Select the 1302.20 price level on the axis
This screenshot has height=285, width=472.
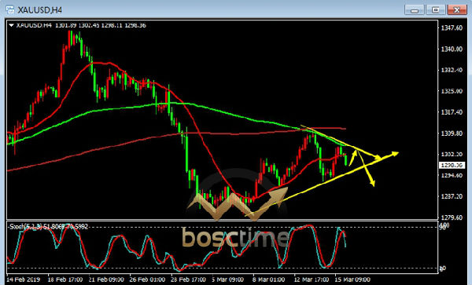[452, 154]
